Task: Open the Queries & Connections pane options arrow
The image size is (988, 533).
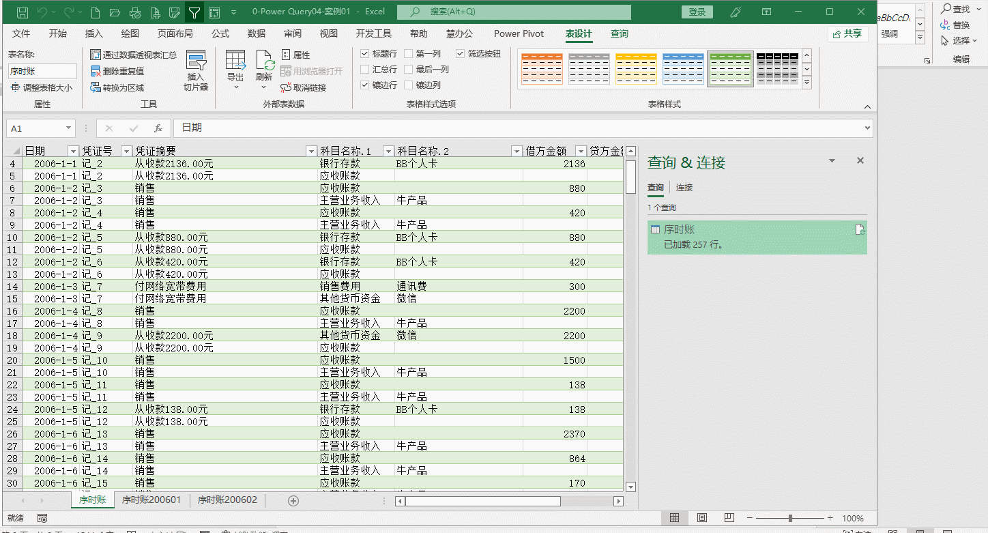Action: coord(832,161)
